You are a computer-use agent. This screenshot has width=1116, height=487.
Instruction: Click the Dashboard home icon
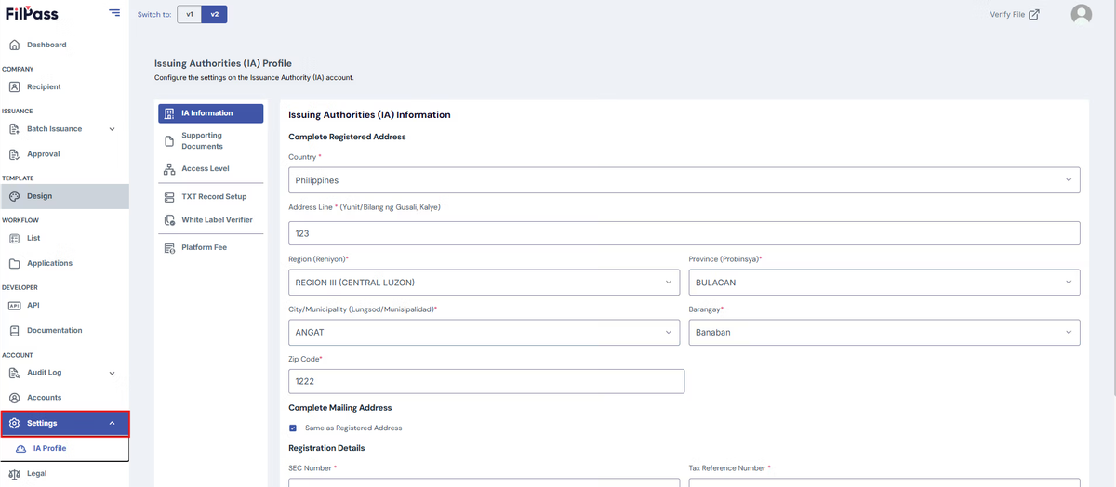pos(14,45)
